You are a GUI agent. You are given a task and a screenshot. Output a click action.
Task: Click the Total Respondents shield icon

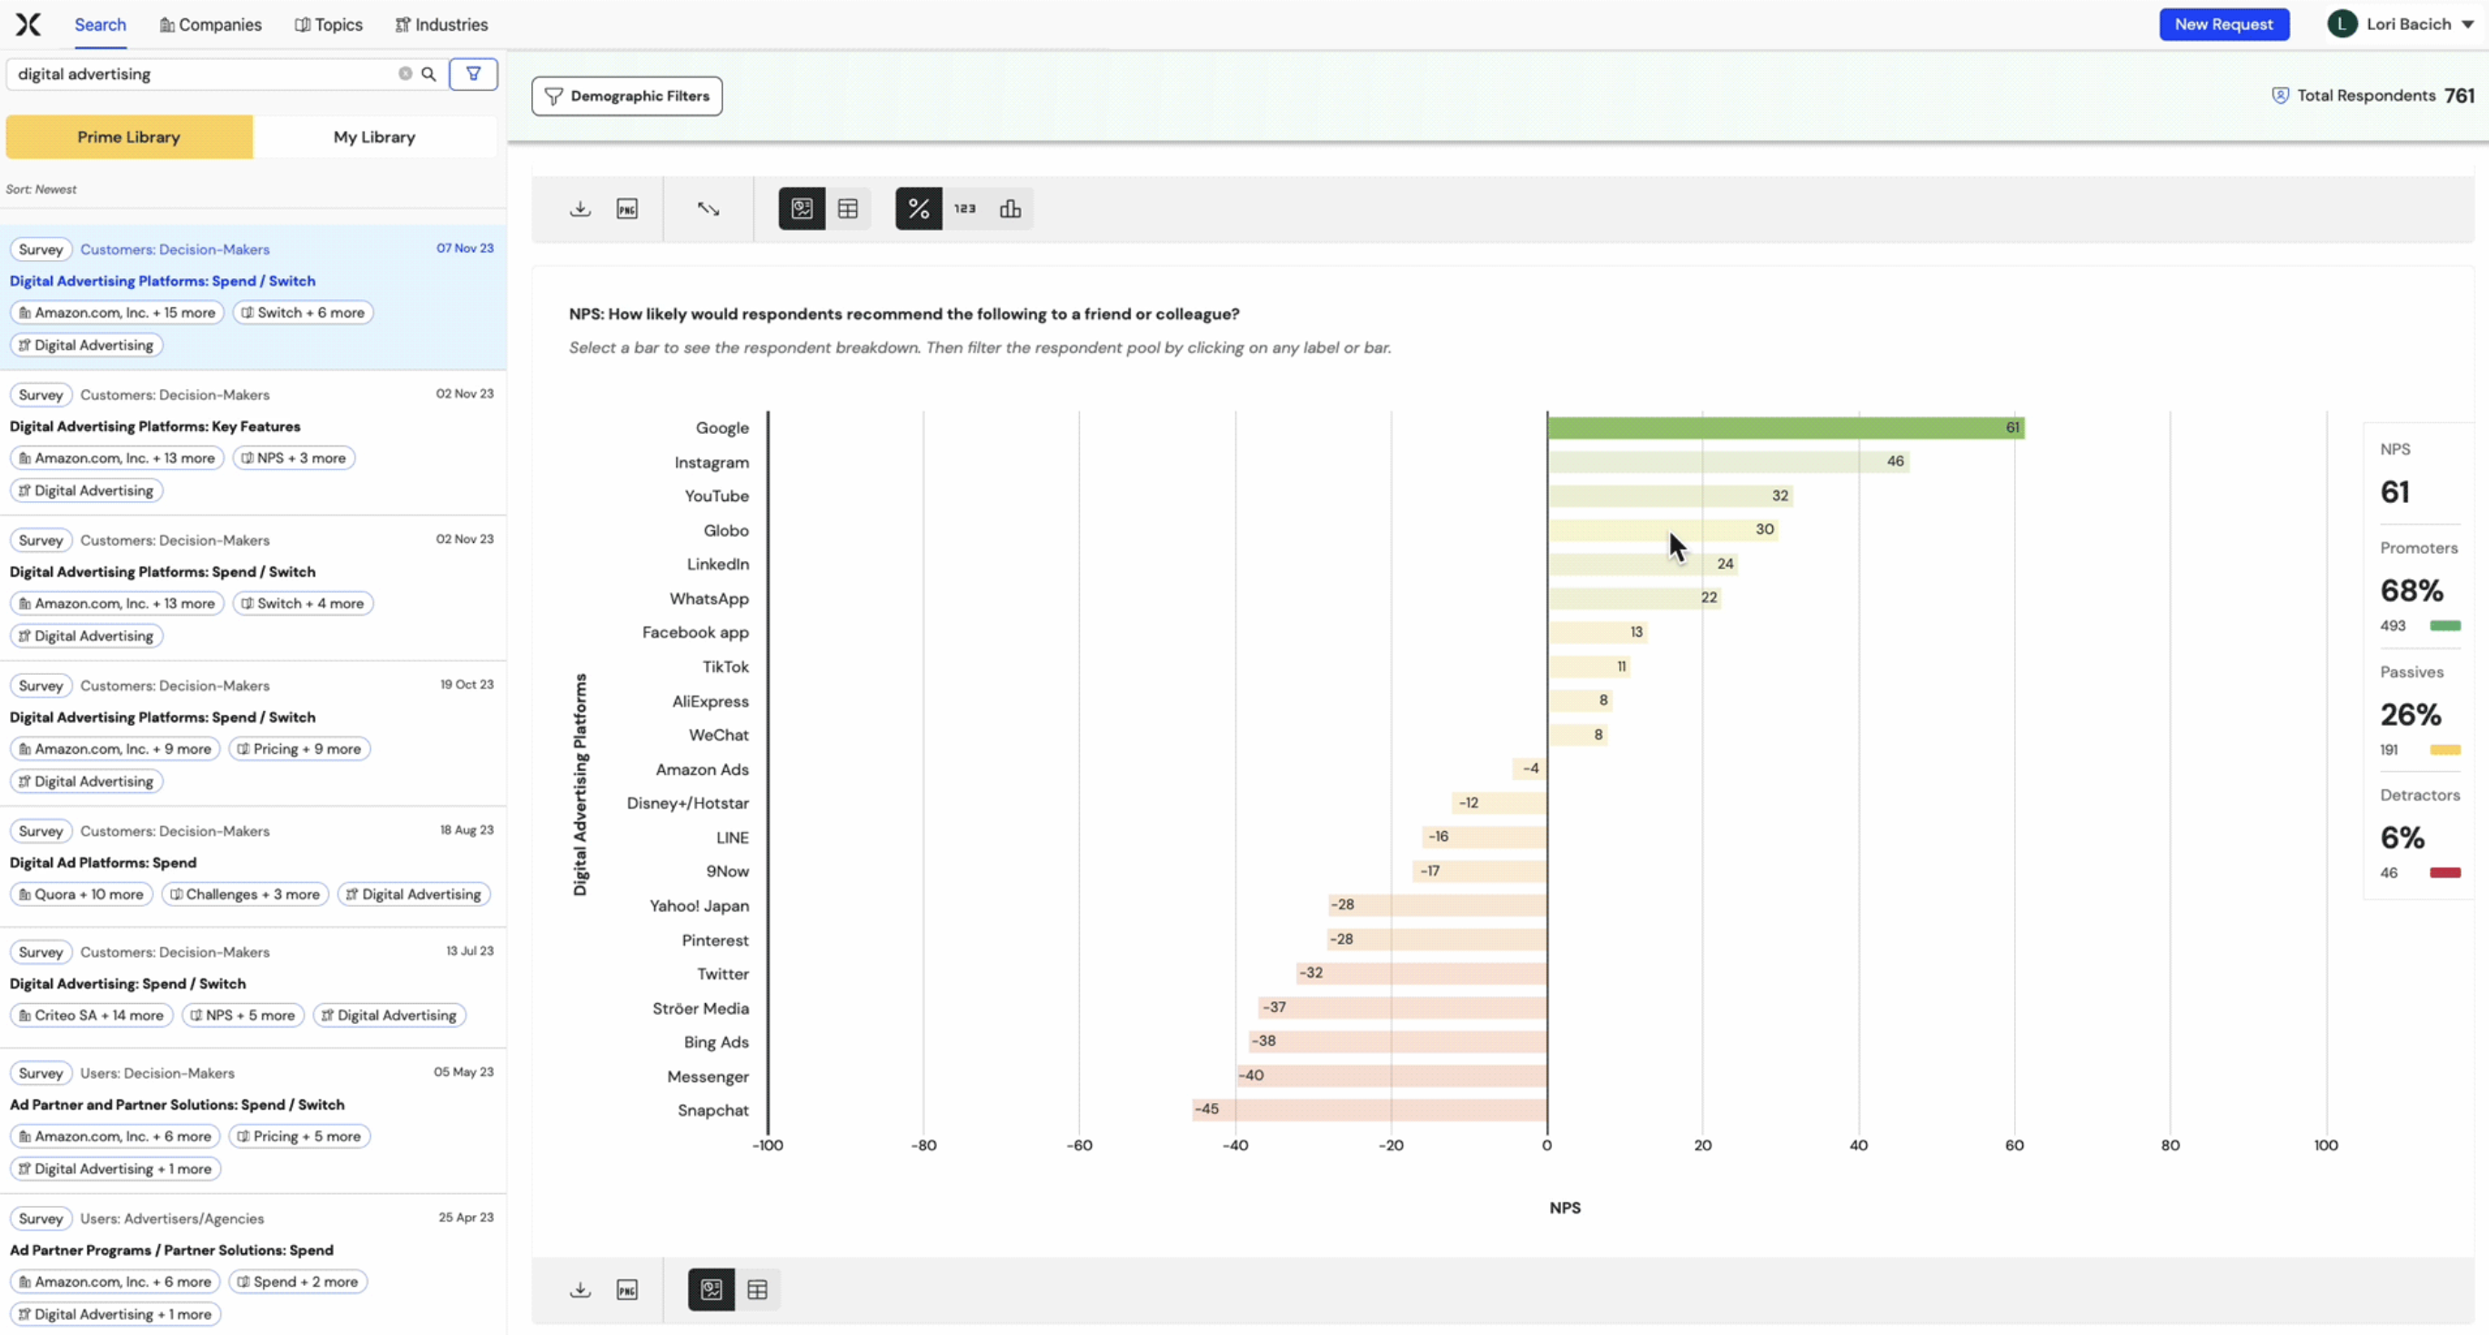click(x=2281, y=95)
